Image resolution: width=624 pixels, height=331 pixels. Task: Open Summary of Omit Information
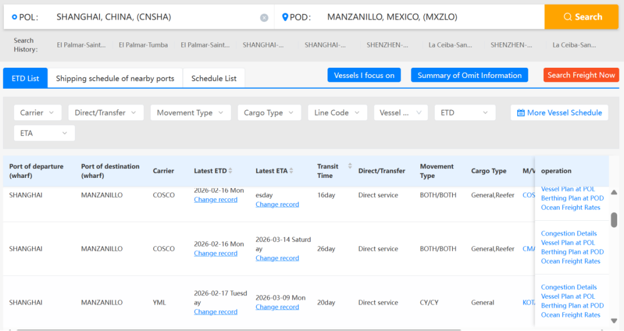[x=469, y=75]
